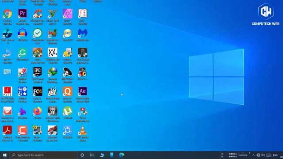This screenshot has height=159, width=283.
Task: Launch Microsoft Edge from the taskbar
Action: pos(122,155)
